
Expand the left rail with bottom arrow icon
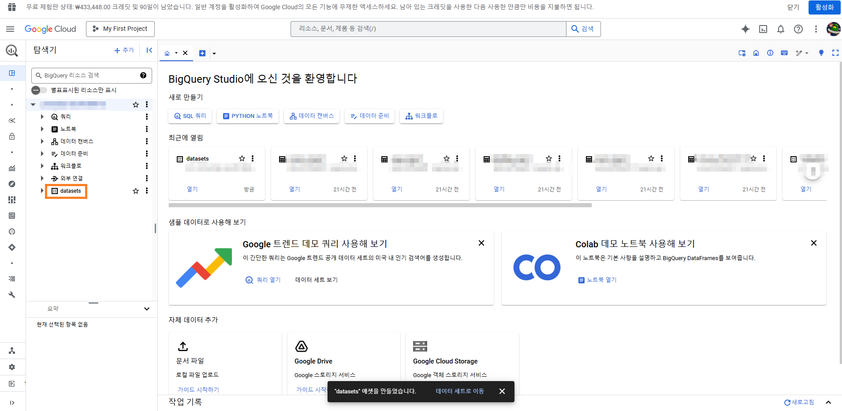(x=12, y=403)
